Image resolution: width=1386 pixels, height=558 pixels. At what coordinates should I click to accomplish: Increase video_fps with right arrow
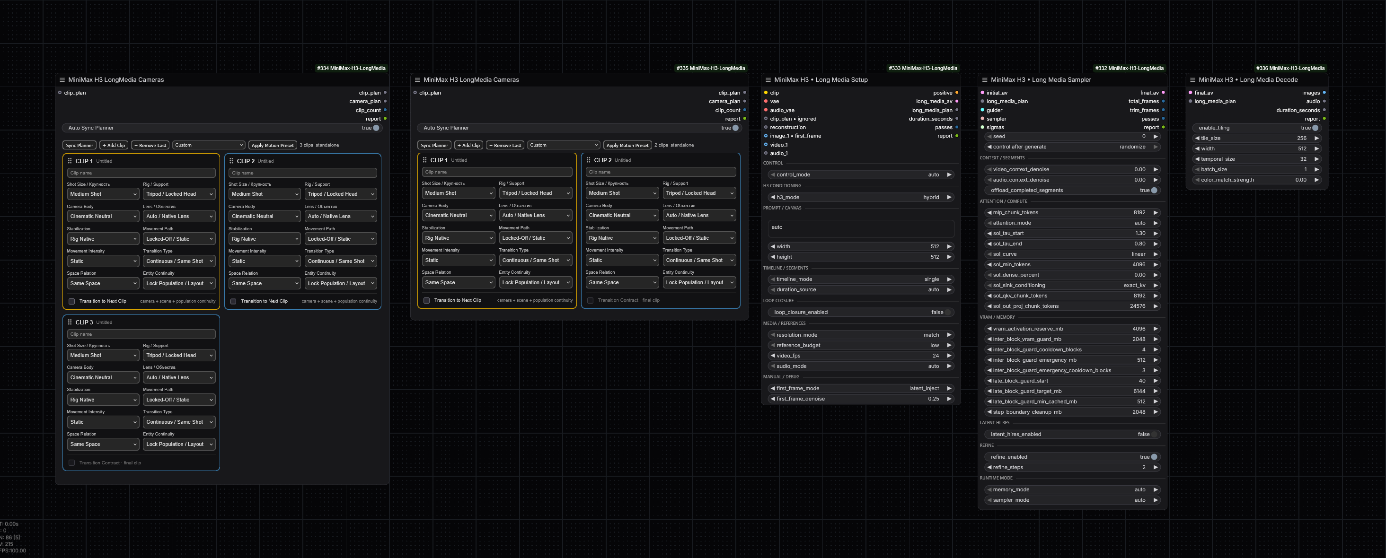point(949,356)
